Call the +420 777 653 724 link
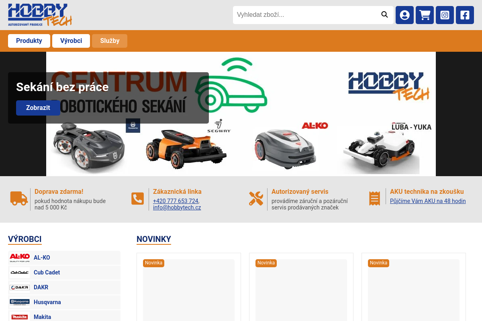 tap(176, 201)
